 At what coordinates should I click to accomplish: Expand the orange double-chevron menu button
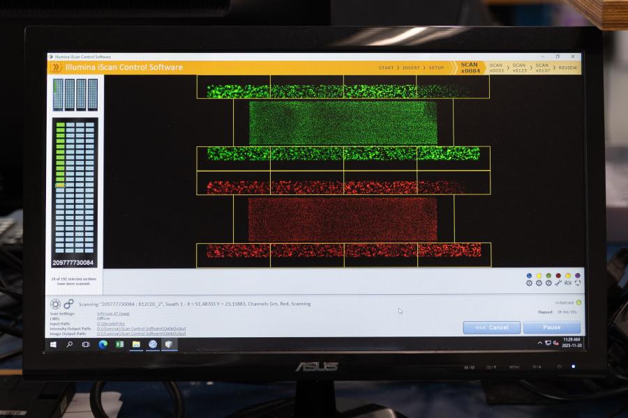point(56,67)
